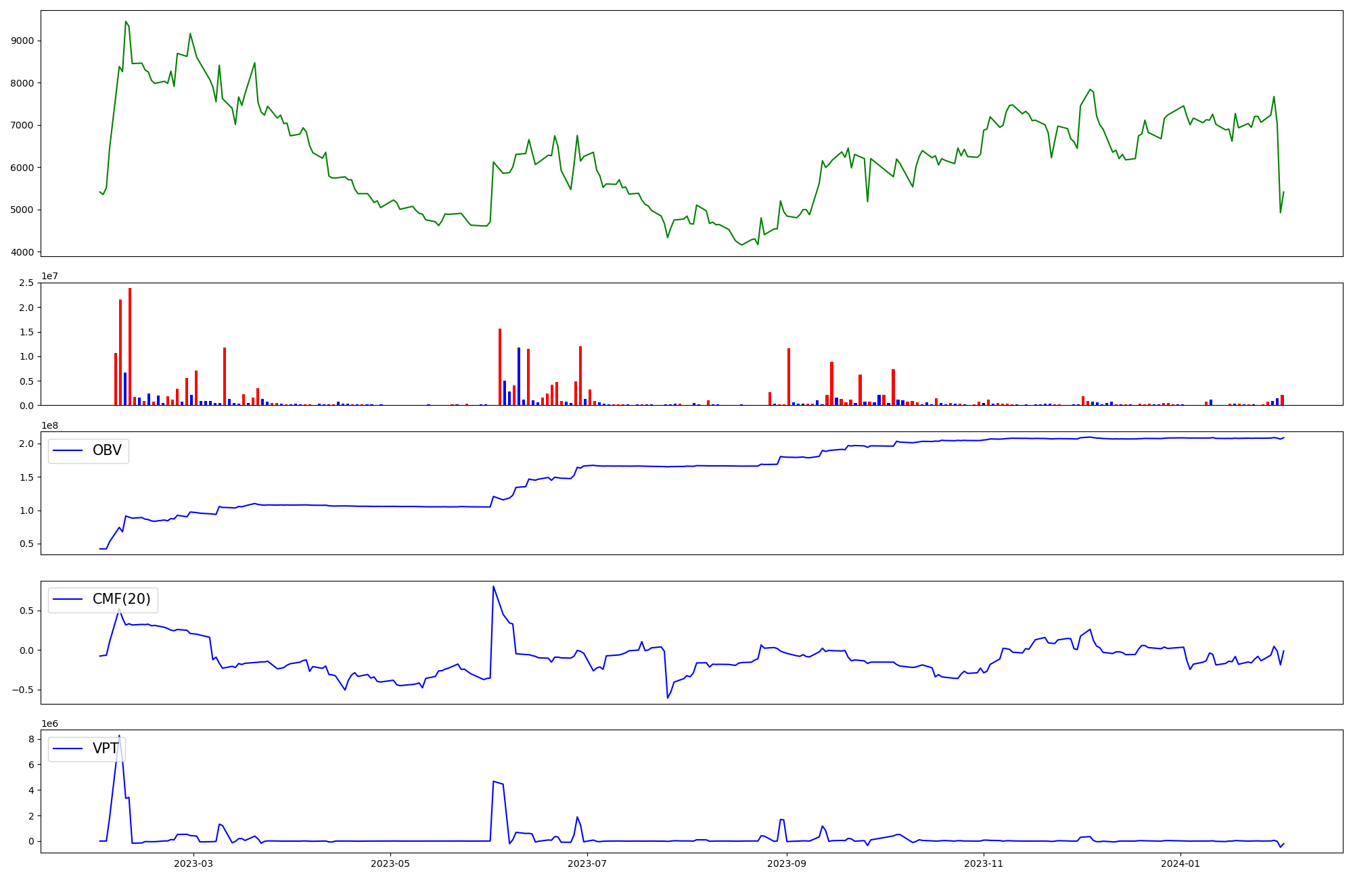
Task: Click the VPT legend label
Action: point(106,749)
